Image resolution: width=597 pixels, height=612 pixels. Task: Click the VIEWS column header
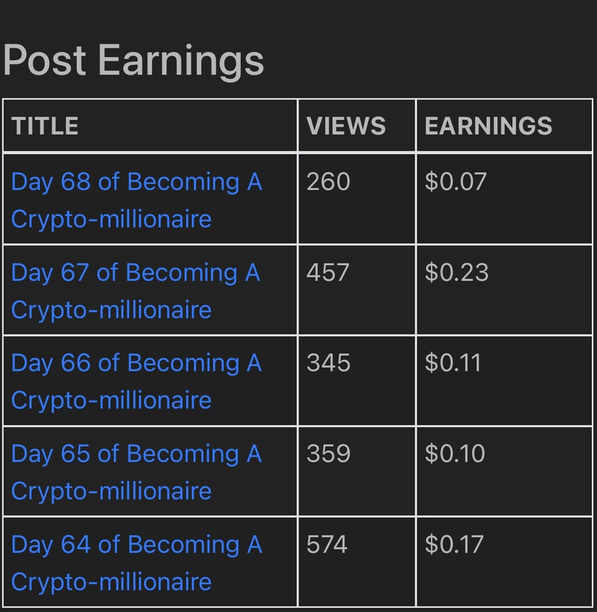346,126
